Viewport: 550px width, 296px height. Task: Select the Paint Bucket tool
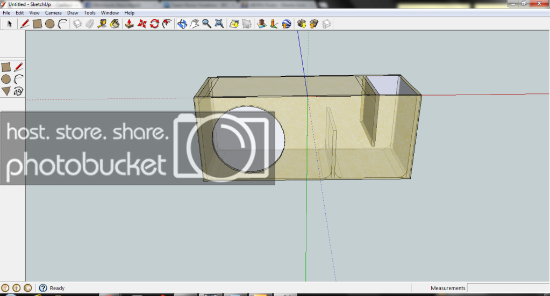(115, 24)
